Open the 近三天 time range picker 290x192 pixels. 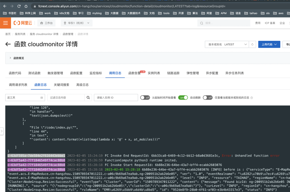[25, 97]
